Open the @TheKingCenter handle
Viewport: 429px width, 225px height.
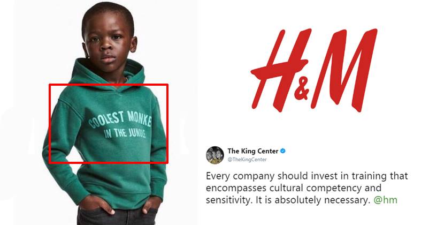point(247,159)
